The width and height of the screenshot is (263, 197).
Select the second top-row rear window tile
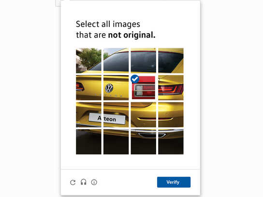coord(116,60)
